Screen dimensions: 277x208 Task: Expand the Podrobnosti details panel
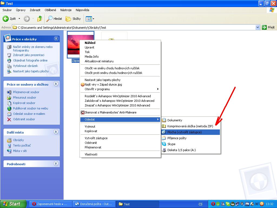tap(56, 164)
